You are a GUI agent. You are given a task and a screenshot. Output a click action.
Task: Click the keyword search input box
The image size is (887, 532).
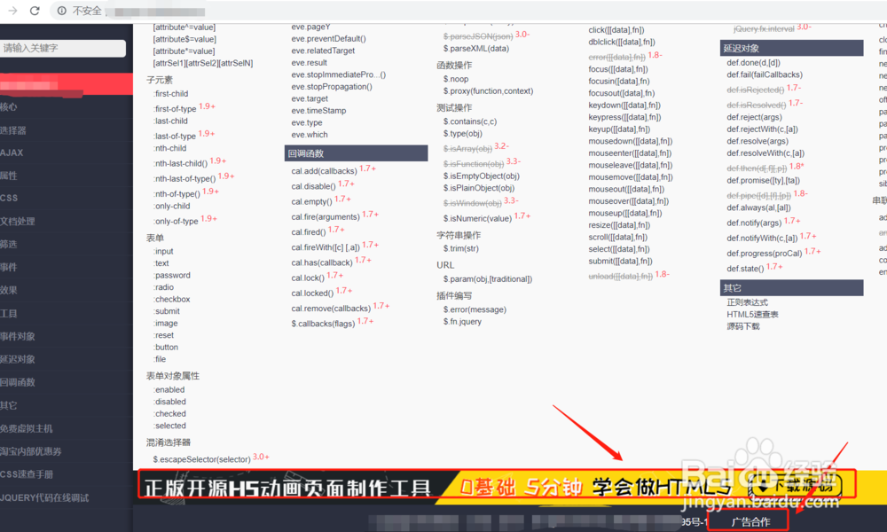point(63,48)
